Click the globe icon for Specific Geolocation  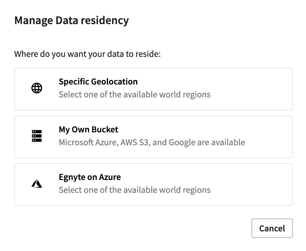(37, 88)
